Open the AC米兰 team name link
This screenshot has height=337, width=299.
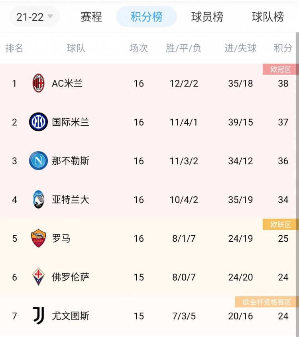coord(67,83)
